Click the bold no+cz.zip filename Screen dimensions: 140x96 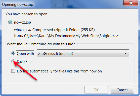[x=23, y=22]
